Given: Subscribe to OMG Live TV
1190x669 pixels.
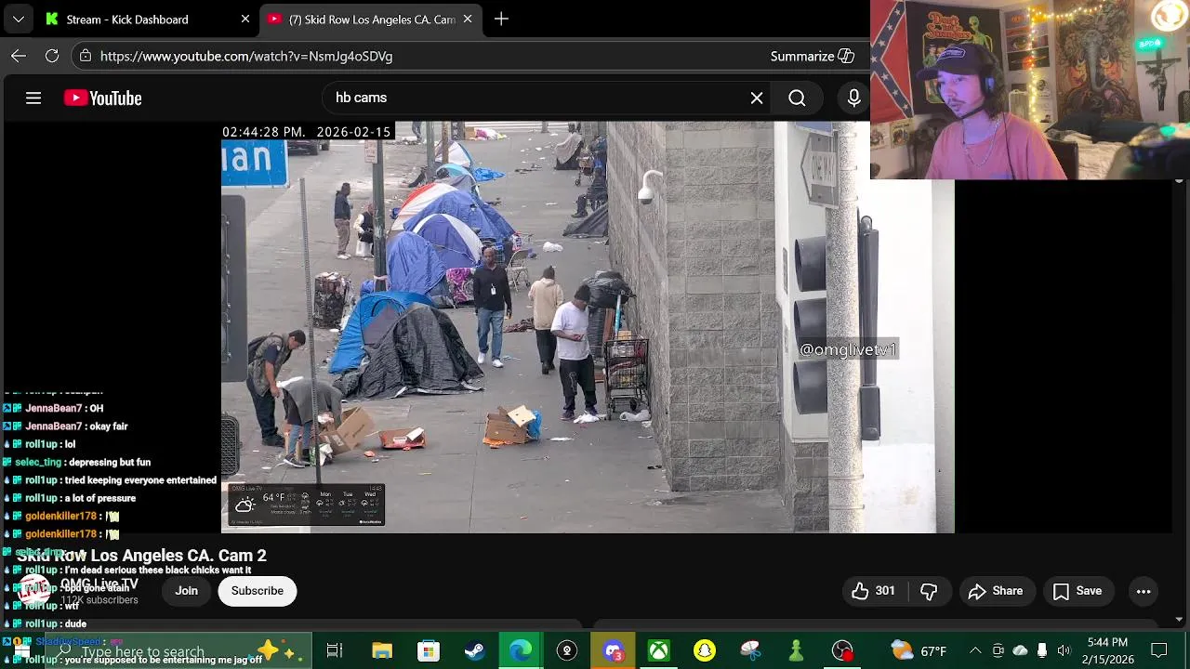Looking at the screenshot, I should (258, 591).
